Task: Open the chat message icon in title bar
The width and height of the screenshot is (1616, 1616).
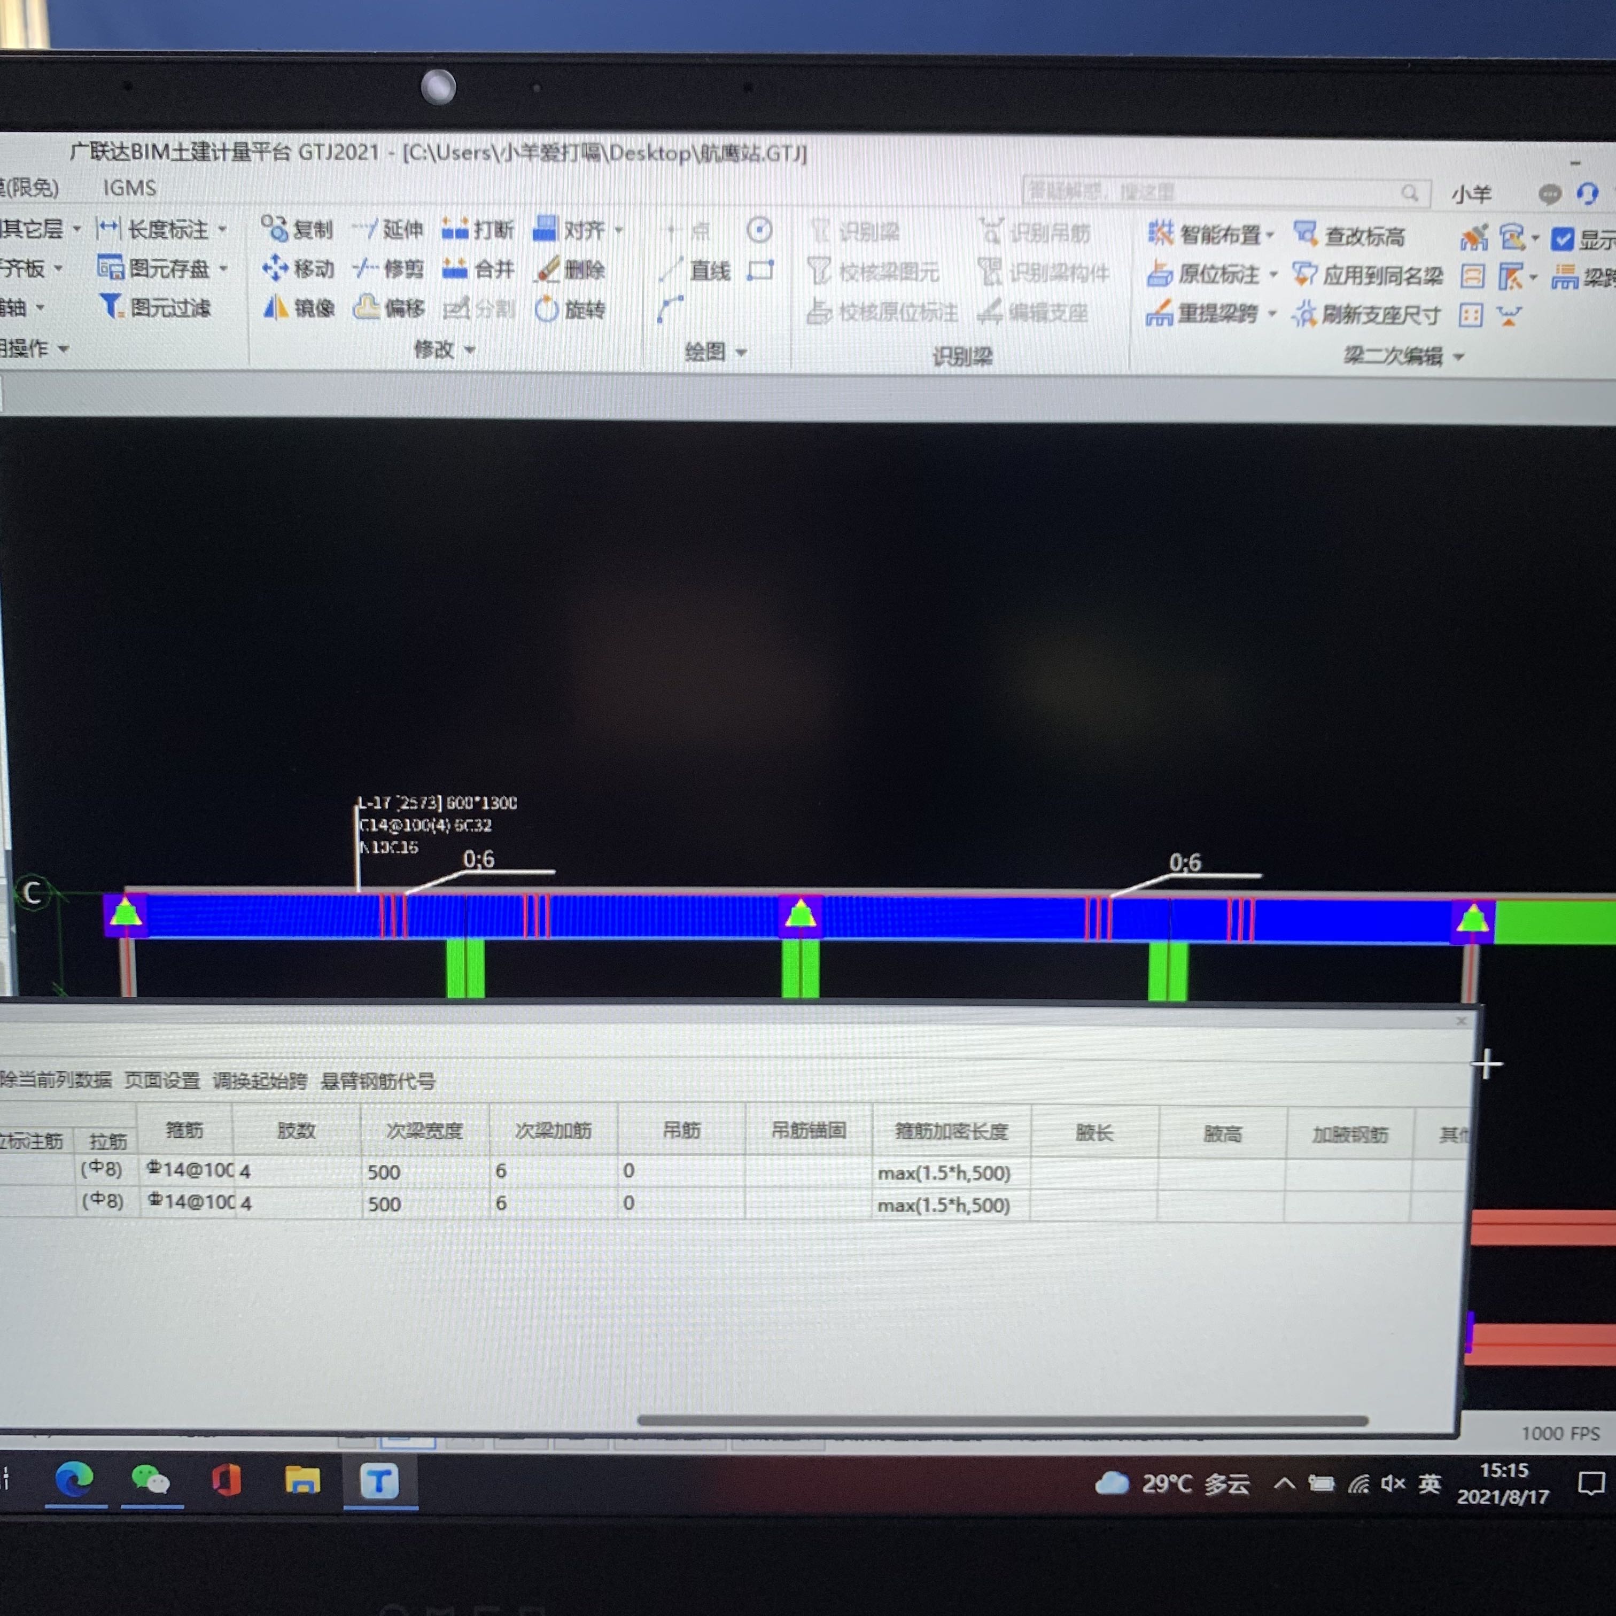Action: [x=1550, y=194]
